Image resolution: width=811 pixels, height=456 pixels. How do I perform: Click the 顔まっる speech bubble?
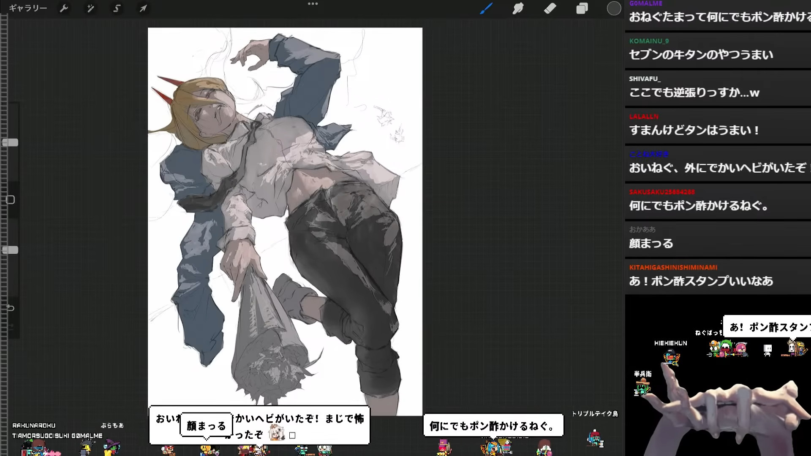pos(206,426)
